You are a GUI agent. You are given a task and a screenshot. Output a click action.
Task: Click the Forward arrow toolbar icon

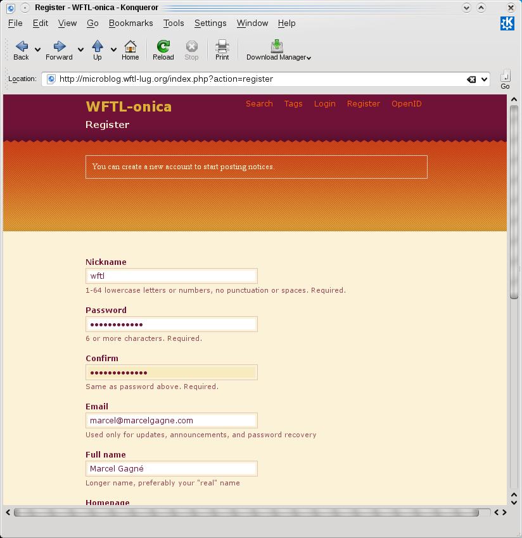pos(60,46)
